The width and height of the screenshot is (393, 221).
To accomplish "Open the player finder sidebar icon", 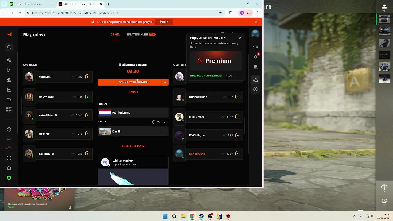I will click(9, 60).
